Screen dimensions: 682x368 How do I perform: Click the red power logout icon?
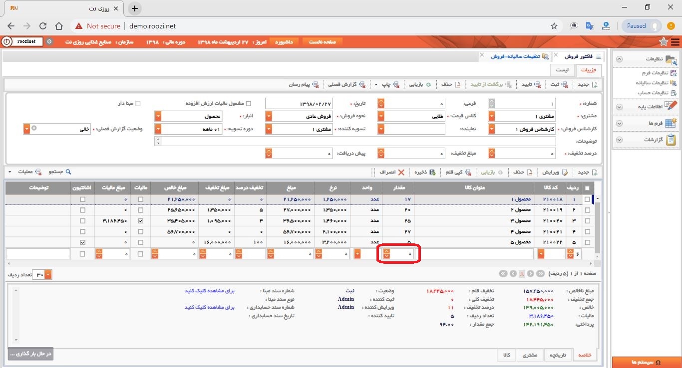[6, 42]
